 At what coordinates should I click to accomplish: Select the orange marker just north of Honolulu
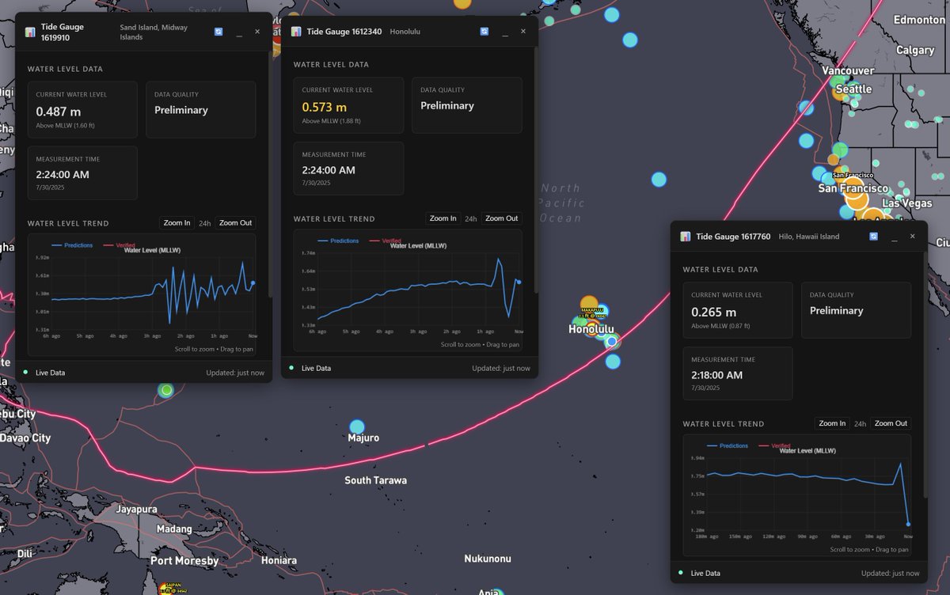point(589,303)
